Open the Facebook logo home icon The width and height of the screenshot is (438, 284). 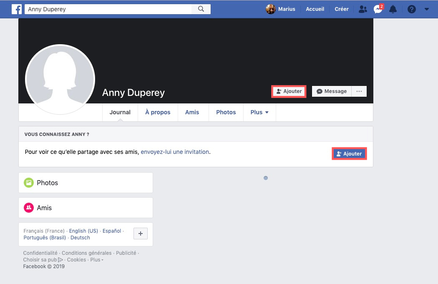point(17,9)
